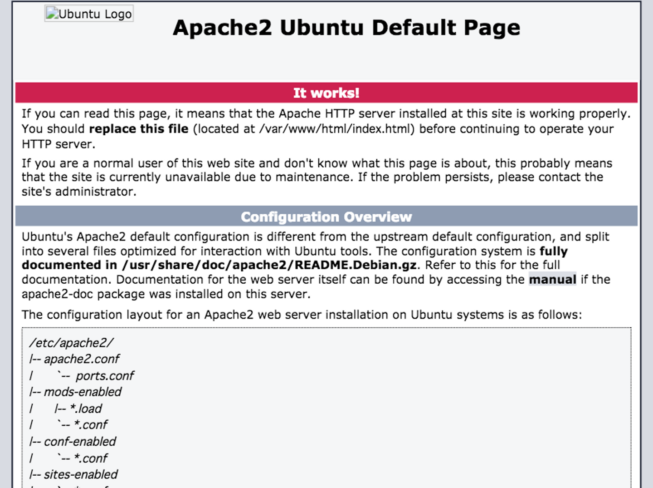Click *.conf entry beneath conf-enabled
The width and height of the screenshot is (653, 488).
(x=91, y=458)
